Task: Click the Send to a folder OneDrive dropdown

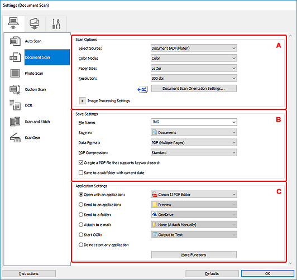Action: pos(194,215)
